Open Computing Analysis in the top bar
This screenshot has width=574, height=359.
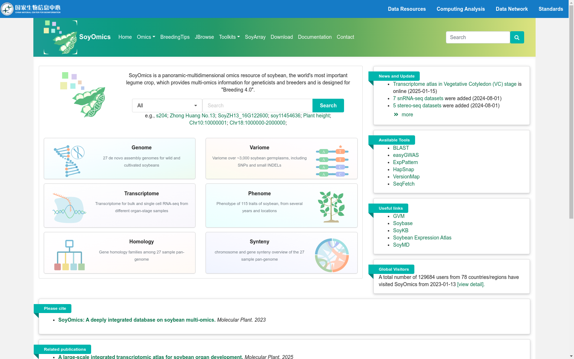tap(461, 9)
